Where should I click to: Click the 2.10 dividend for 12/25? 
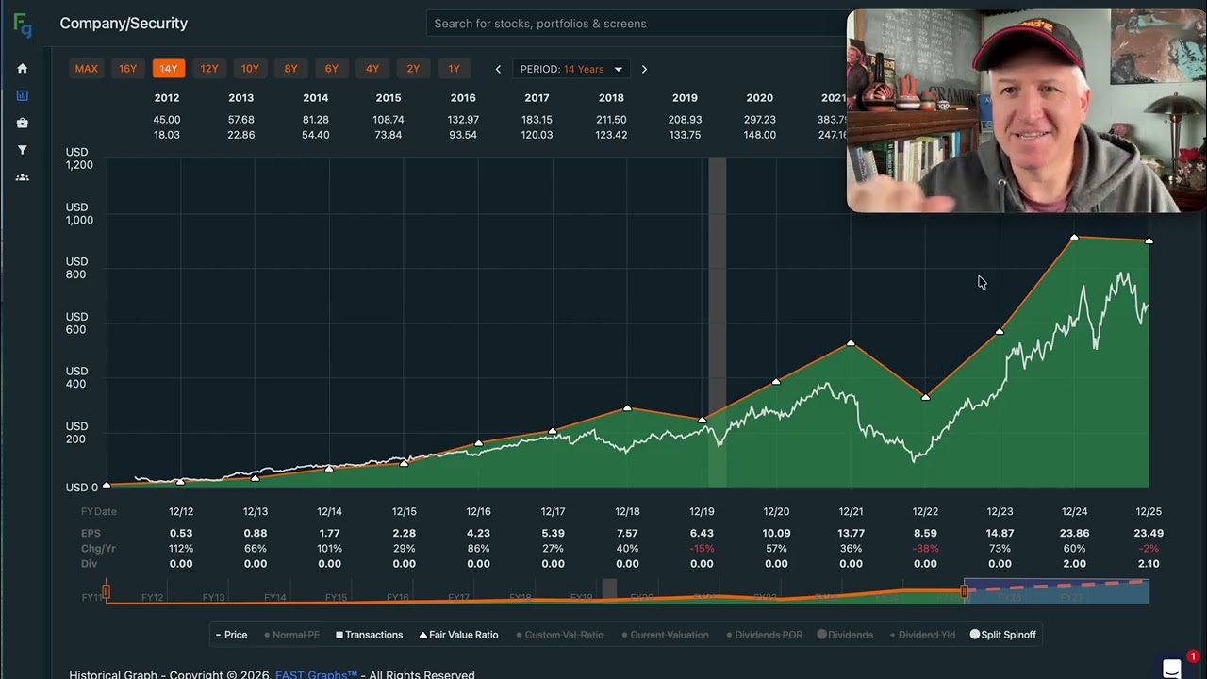point(1149,564)
